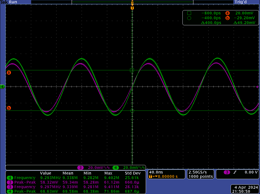Click the purple trigger level arrow
The image size is (260, 194).
[257, 87]
